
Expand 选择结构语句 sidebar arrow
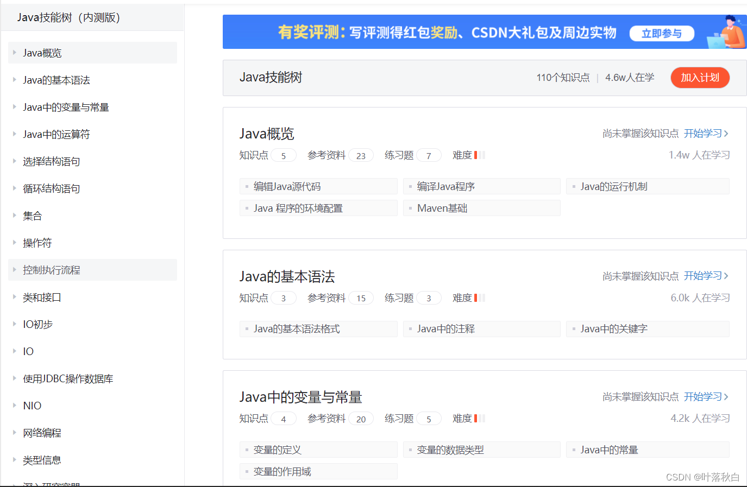tap(15, 161)
